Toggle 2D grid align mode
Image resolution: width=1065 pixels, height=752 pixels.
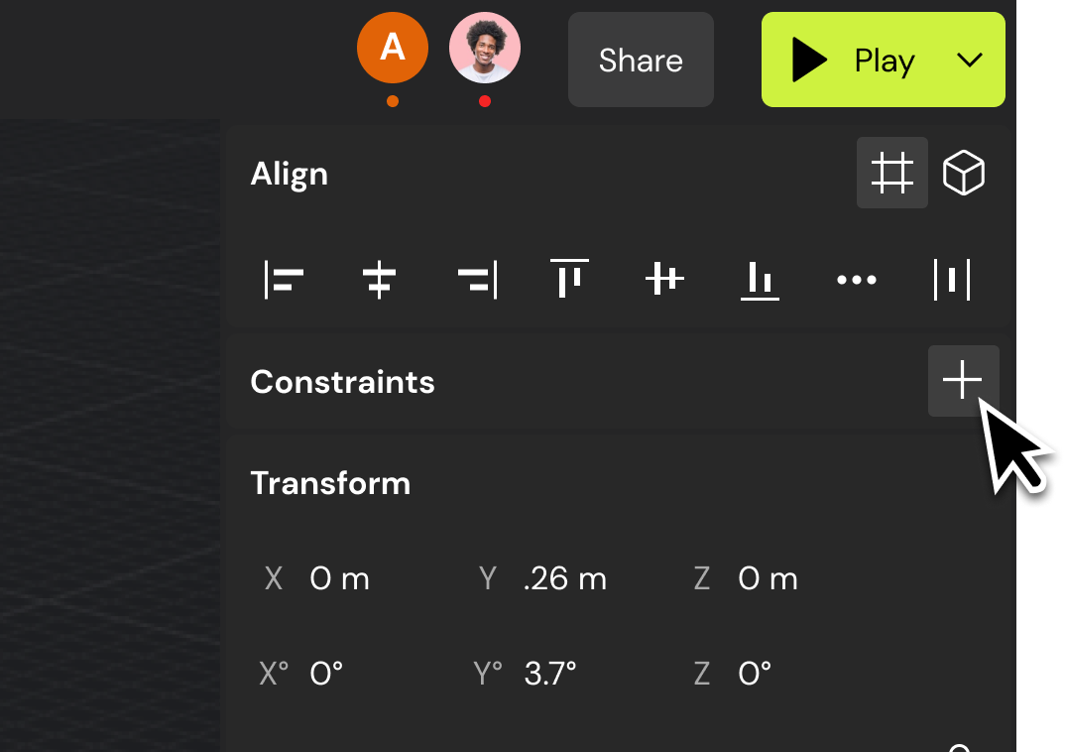pos(891,173)
